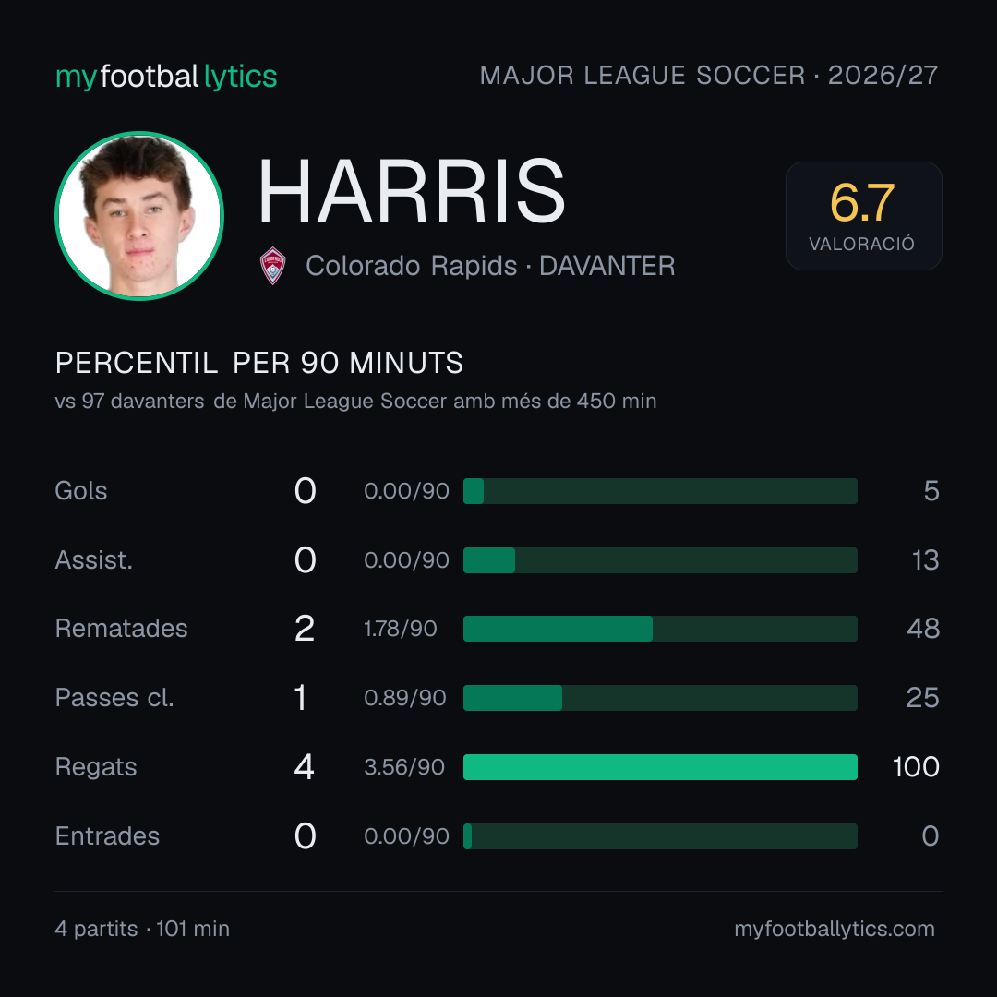Open the myfootballytics.com footer link
Viewport: 997px width, 997px height.
point(835,929)
